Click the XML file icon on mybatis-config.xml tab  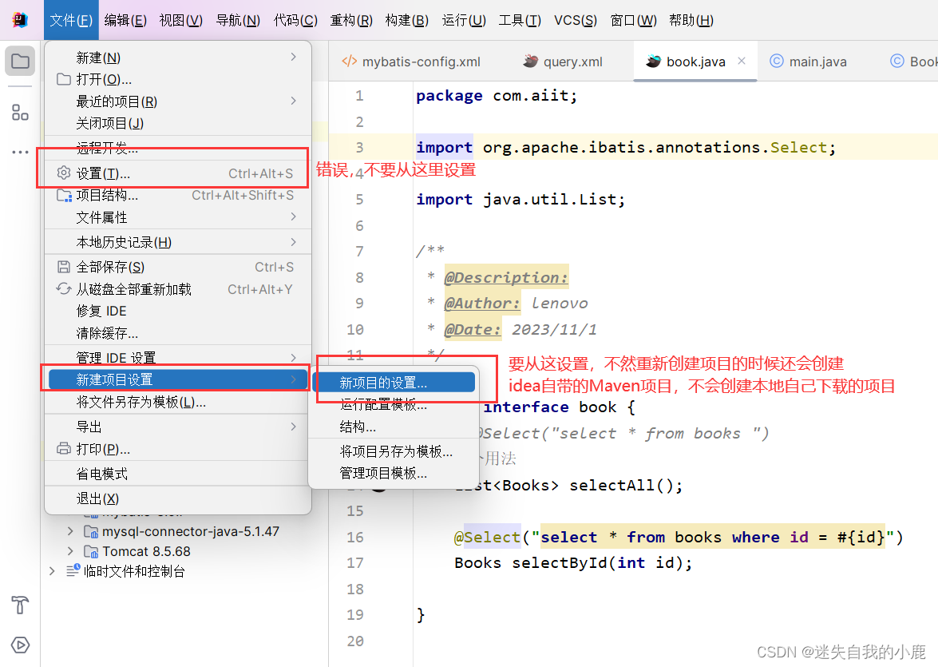(350, 61)
